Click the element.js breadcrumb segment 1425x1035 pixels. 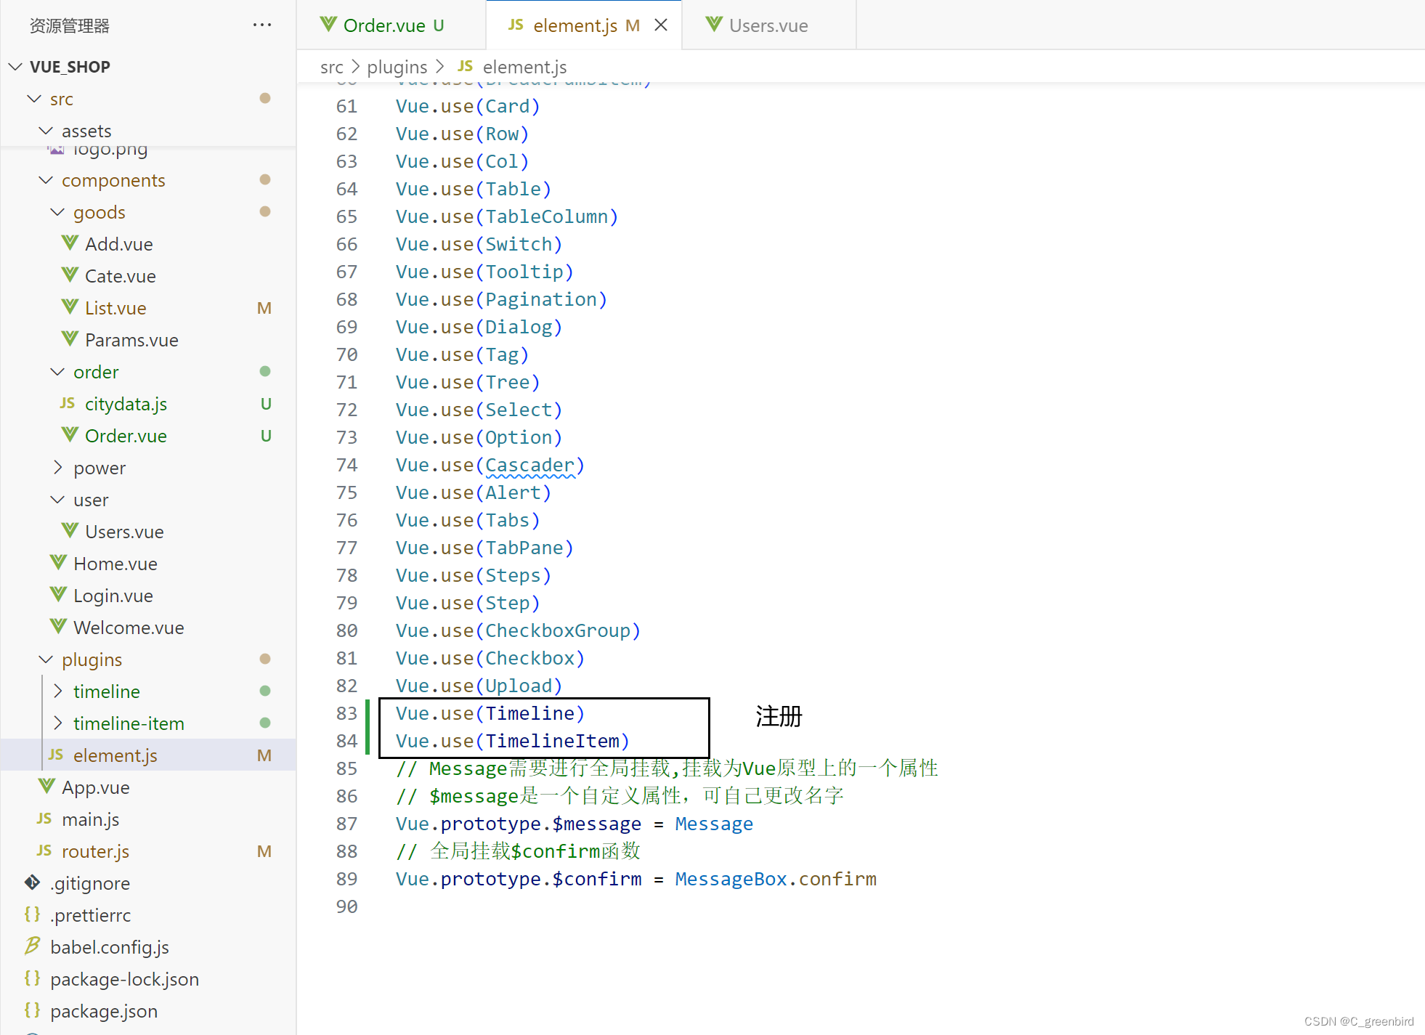tap(524, 67)
